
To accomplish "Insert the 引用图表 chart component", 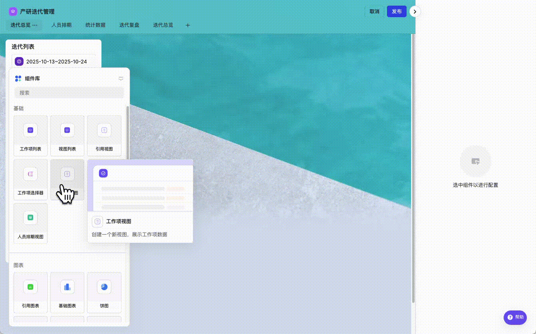I will pyautogui.click(x=30, y=292).
